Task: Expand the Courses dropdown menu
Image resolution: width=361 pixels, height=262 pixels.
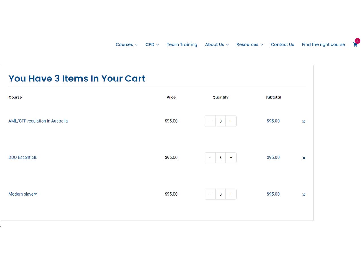Action: [x=126, y=44]
